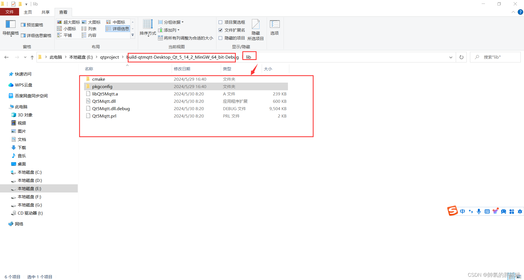
Task: Switch to the 共享 ribbon tab
Action: [x=45, y=12]
